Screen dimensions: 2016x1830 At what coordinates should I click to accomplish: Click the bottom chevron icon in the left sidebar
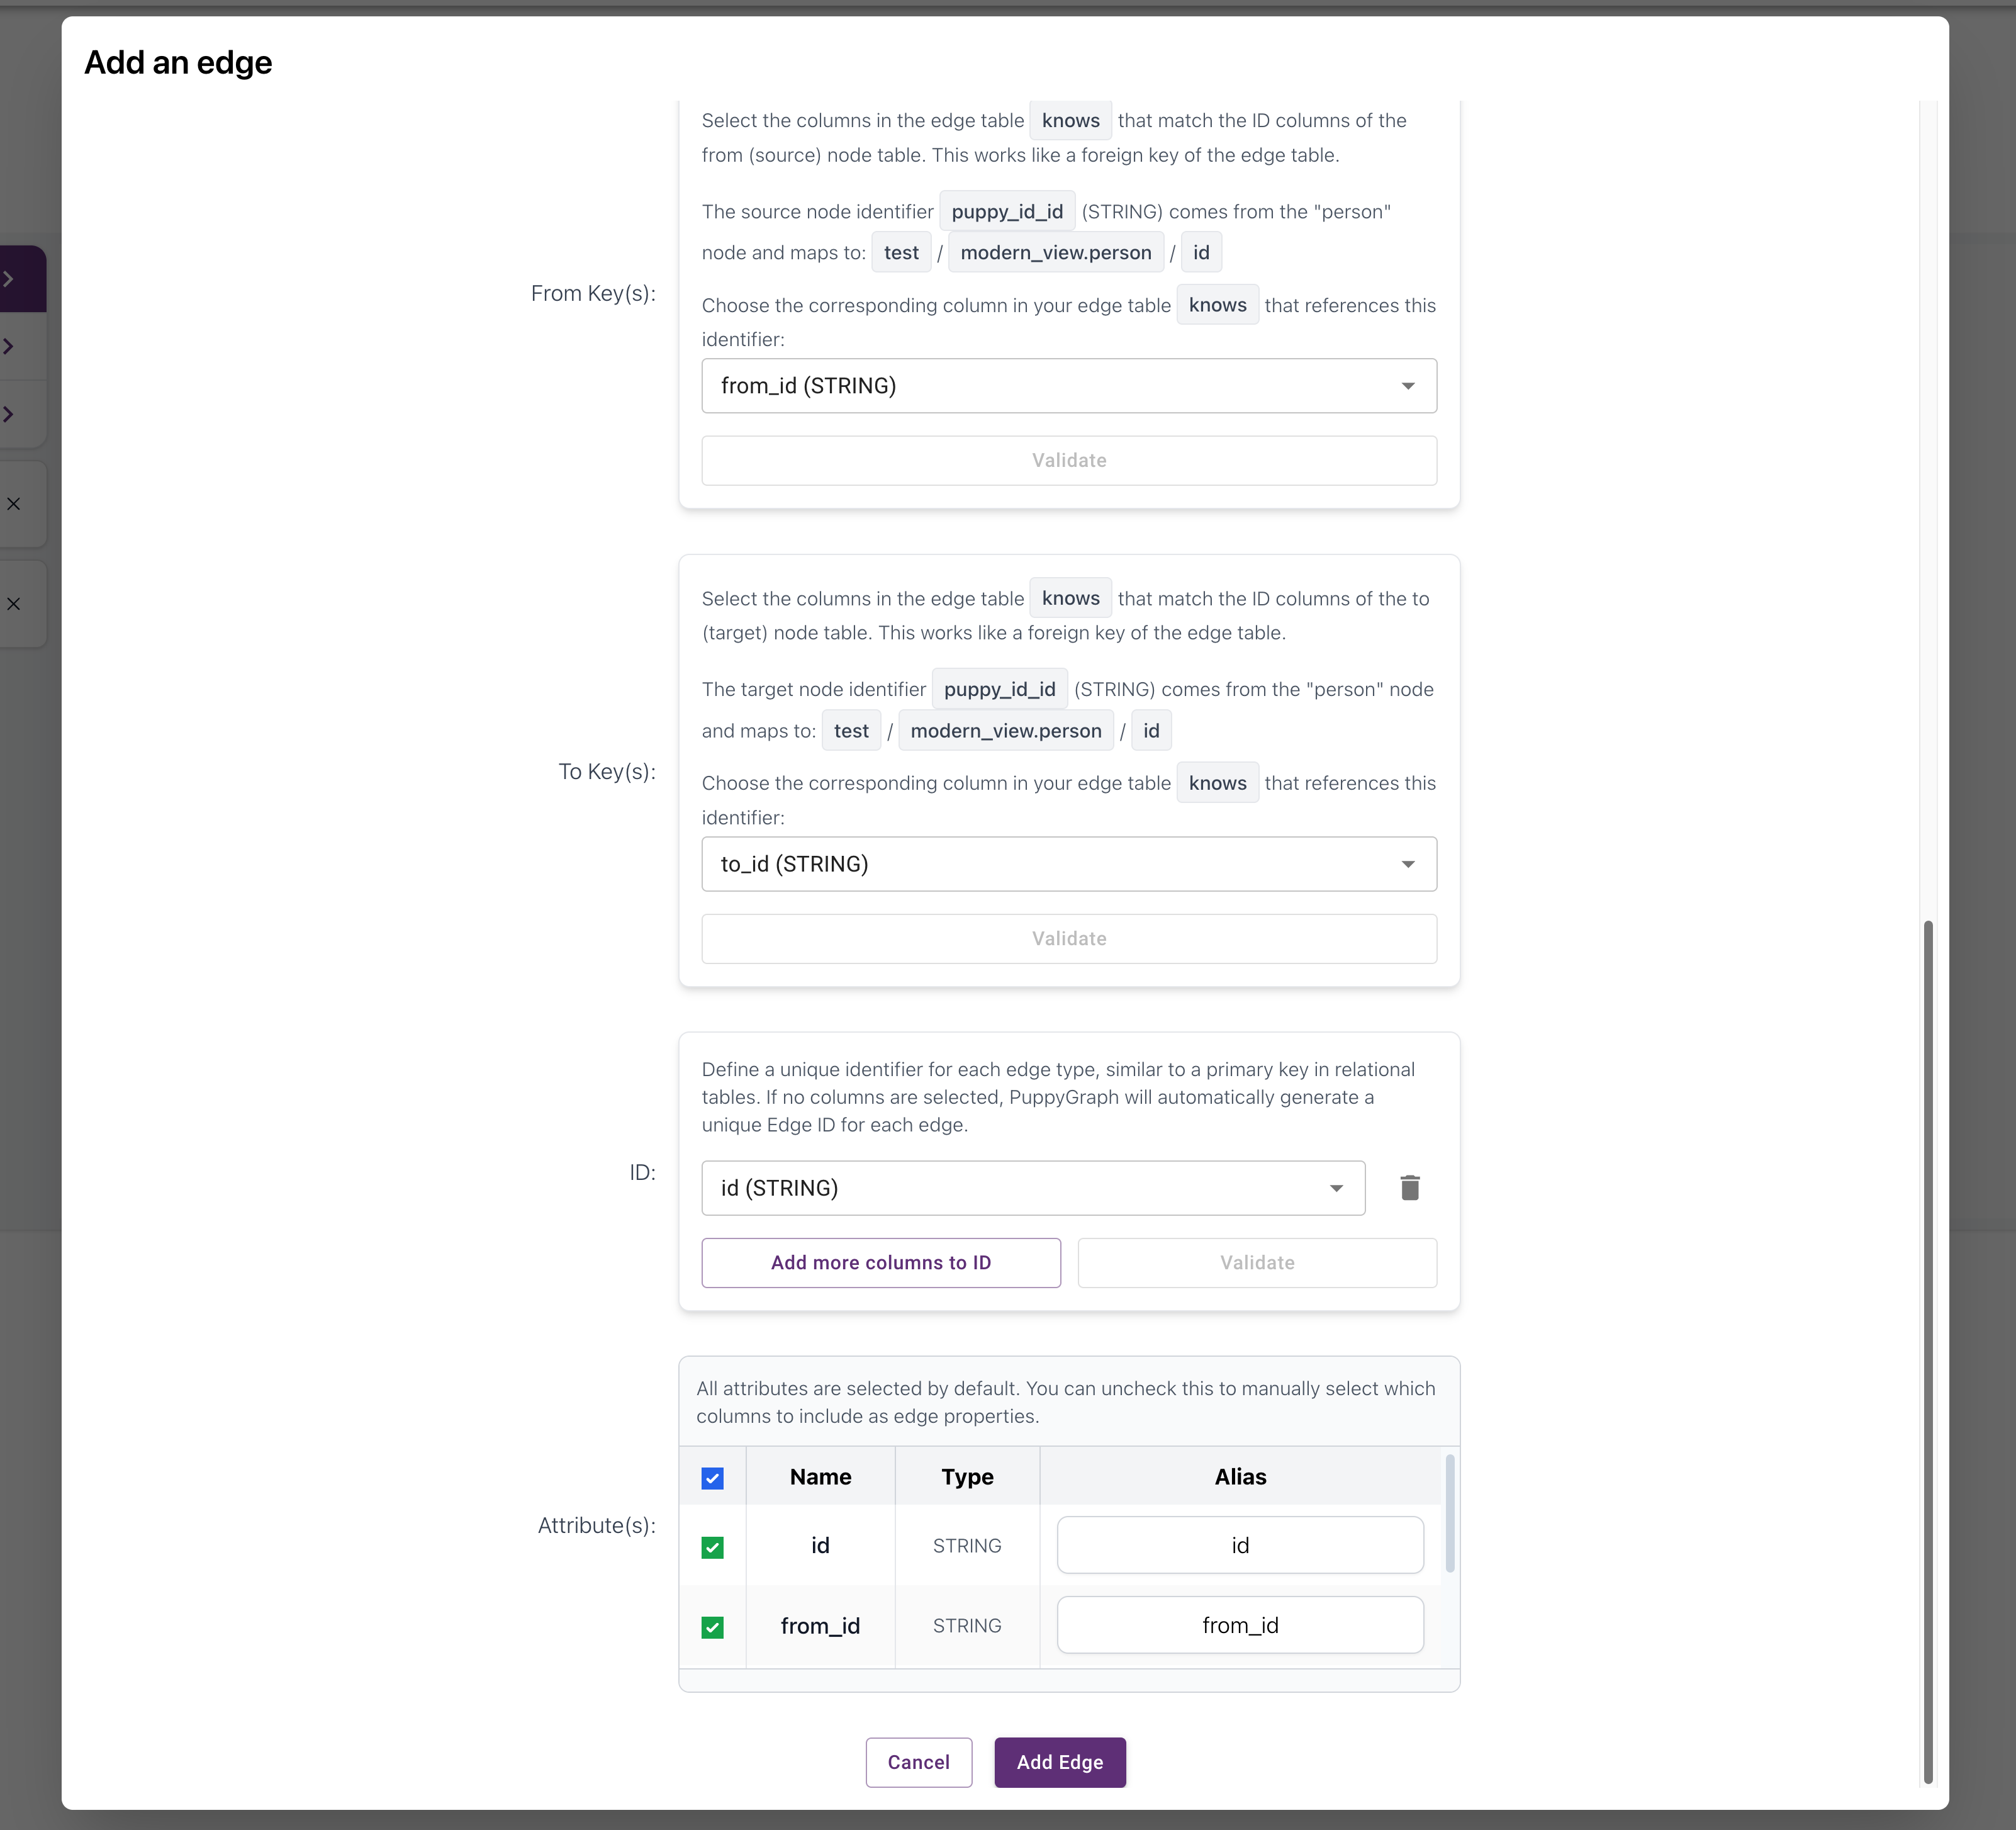click(x=10, y=413)
